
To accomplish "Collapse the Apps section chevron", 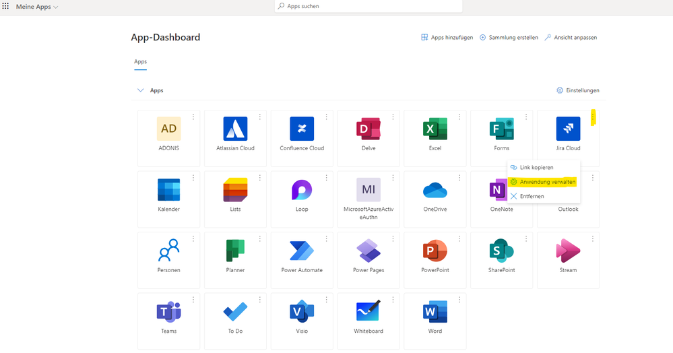I will 140,90.
